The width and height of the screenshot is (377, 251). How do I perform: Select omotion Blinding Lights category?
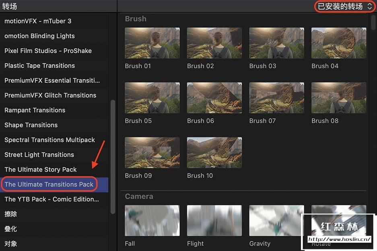coord(54,36)
